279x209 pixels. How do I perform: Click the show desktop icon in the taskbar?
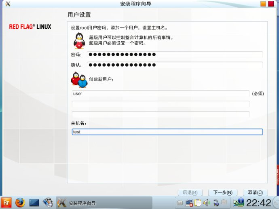[x=34, y=203]
